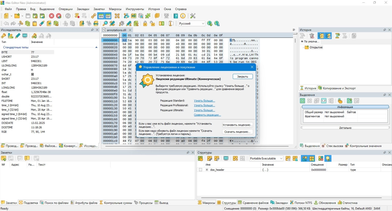This screenshot has width=392, height=211.
Task: Open Узнать больше link for Редакция Standard
Action: tap(204, 101)
